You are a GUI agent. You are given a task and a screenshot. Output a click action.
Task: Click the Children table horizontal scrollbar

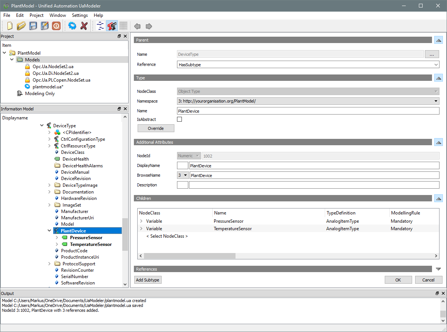(x=189, y=256)
